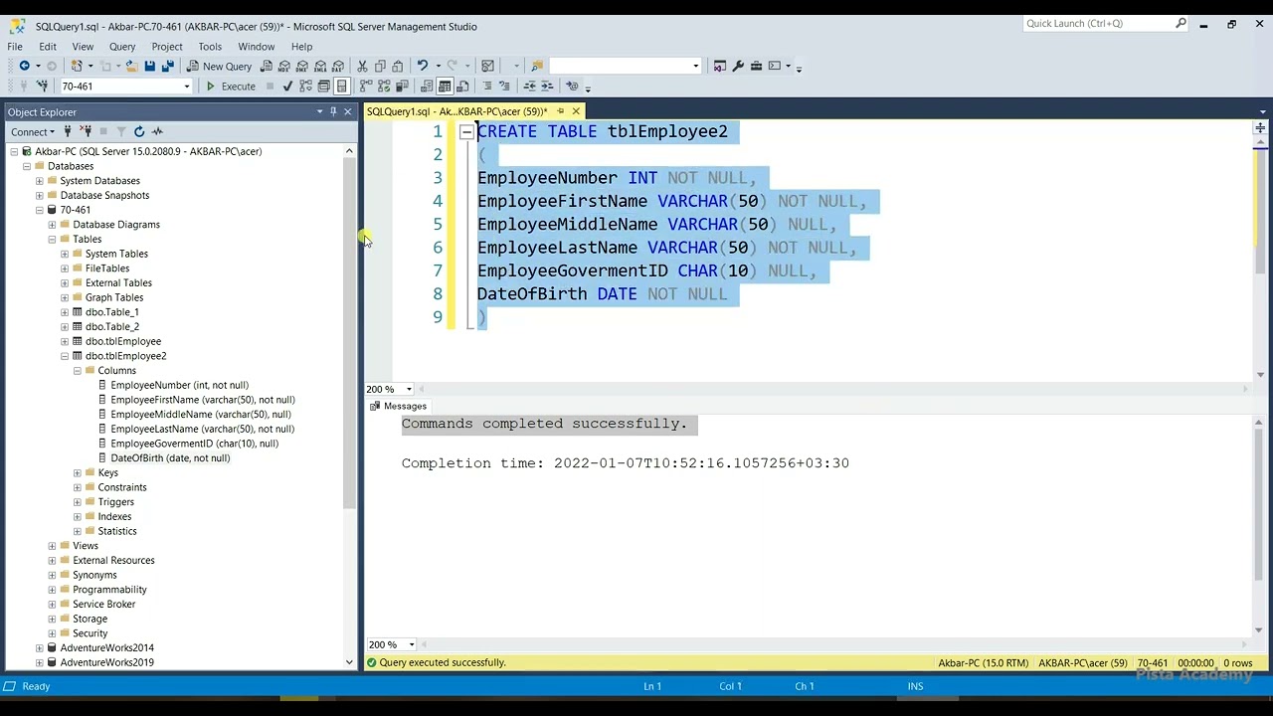Open the Query menu
Screen dimensions: 1273x716
(122, 47)
